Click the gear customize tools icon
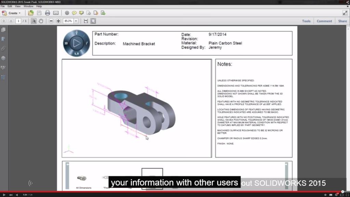The image size is (350, 197). 67,13
